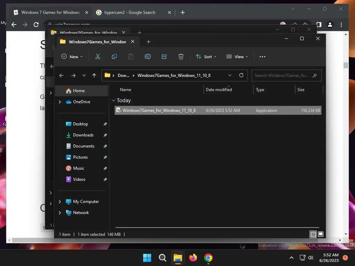Viewport: 355px width, 266px height.
Task: Select Windows7Games_for_Windows_11_10_8 application file
Action: (218, 110)
